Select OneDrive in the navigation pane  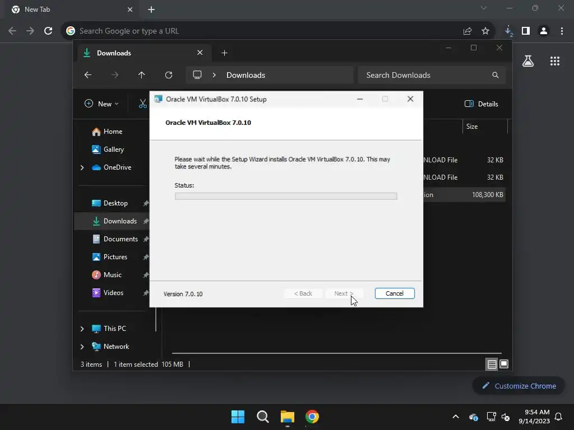pyautogui.click(x=117, y=167)
